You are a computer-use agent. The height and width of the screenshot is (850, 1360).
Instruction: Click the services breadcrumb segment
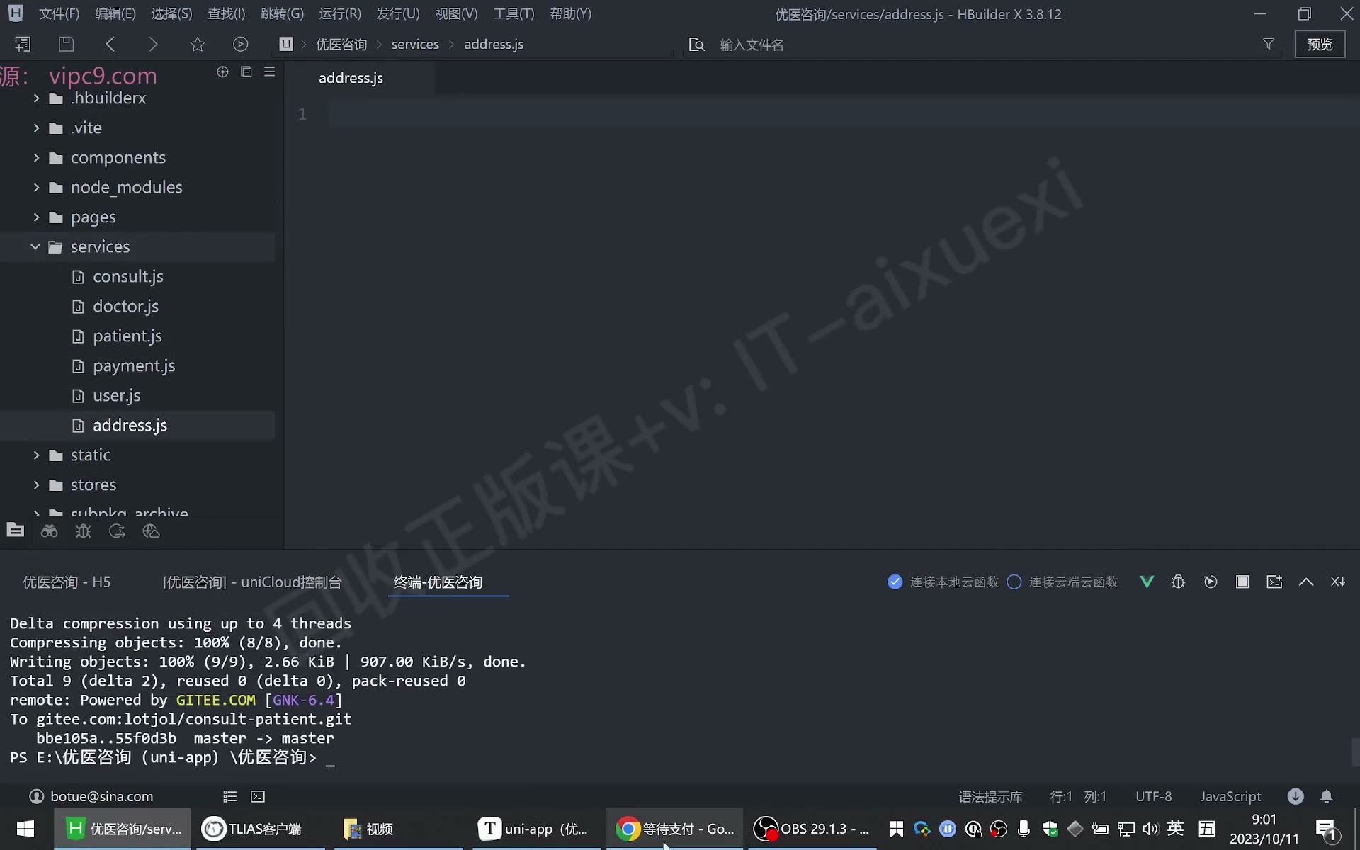[415, 44]
